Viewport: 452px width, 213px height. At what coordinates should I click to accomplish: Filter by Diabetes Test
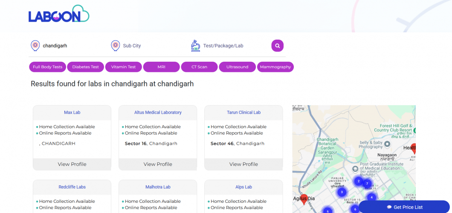coord(86,67)
